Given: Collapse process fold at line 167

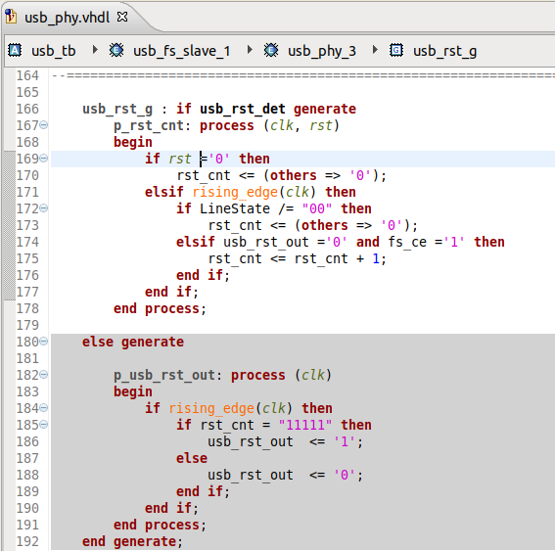Looking at the screenshot, I should coord(43,125).
